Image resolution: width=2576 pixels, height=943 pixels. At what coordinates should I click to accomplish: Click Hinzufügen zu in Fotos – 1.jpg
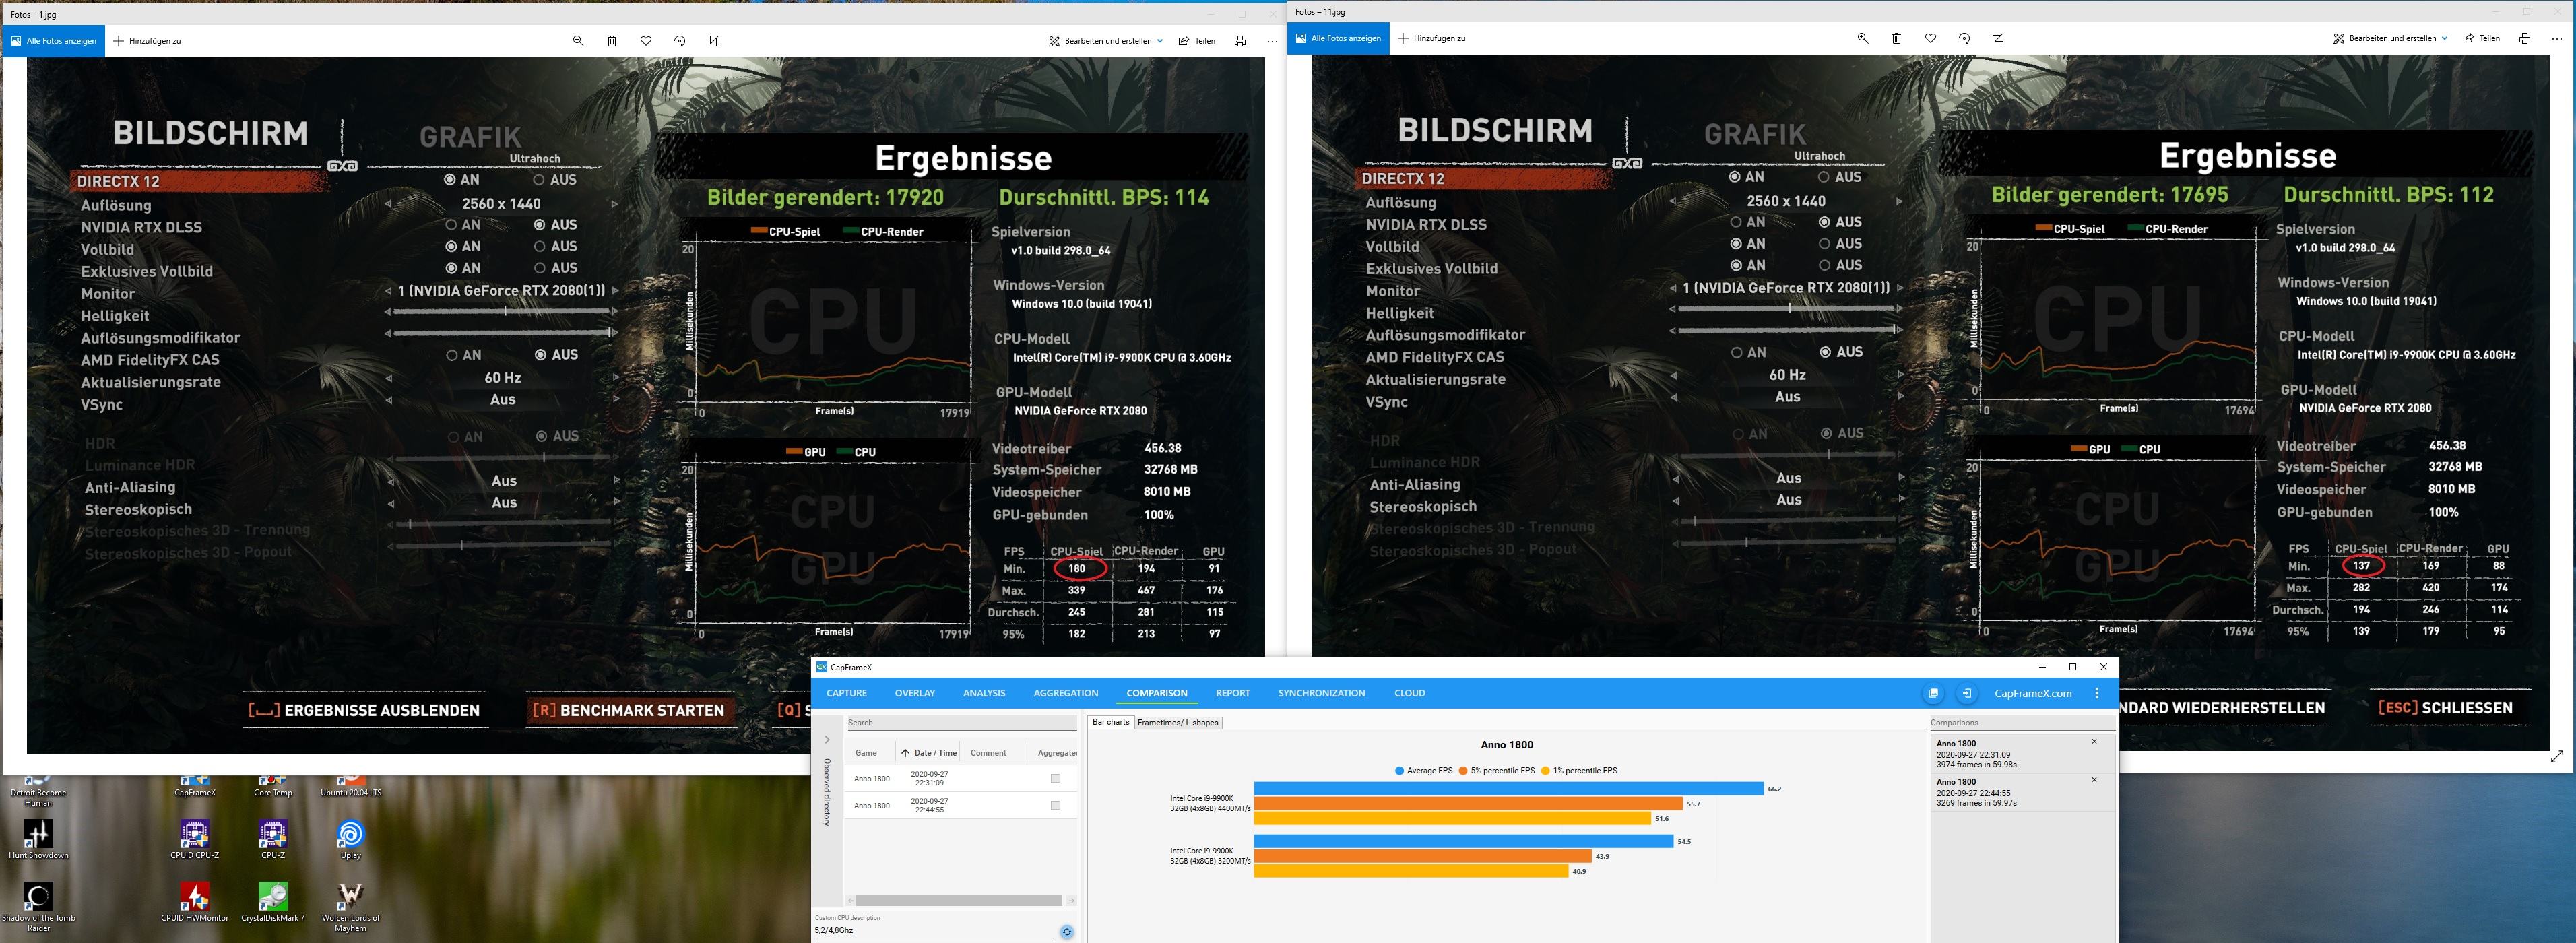tap(148, 41)
